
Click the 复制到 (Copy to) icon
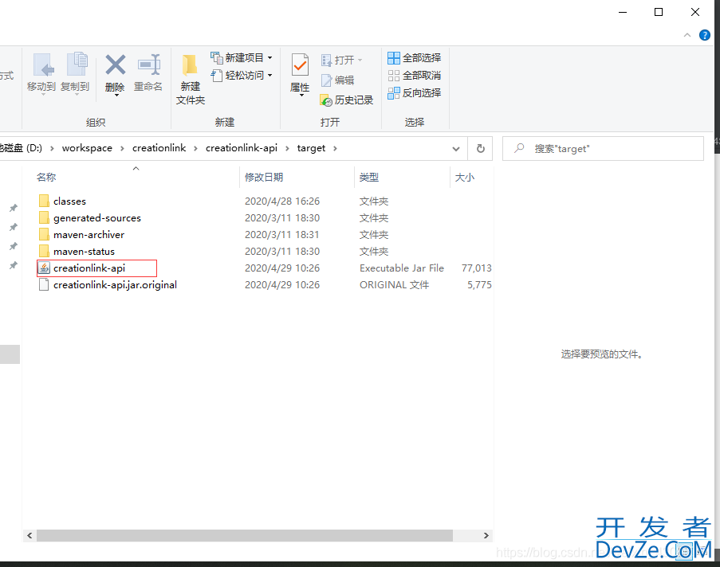(76, 65)
